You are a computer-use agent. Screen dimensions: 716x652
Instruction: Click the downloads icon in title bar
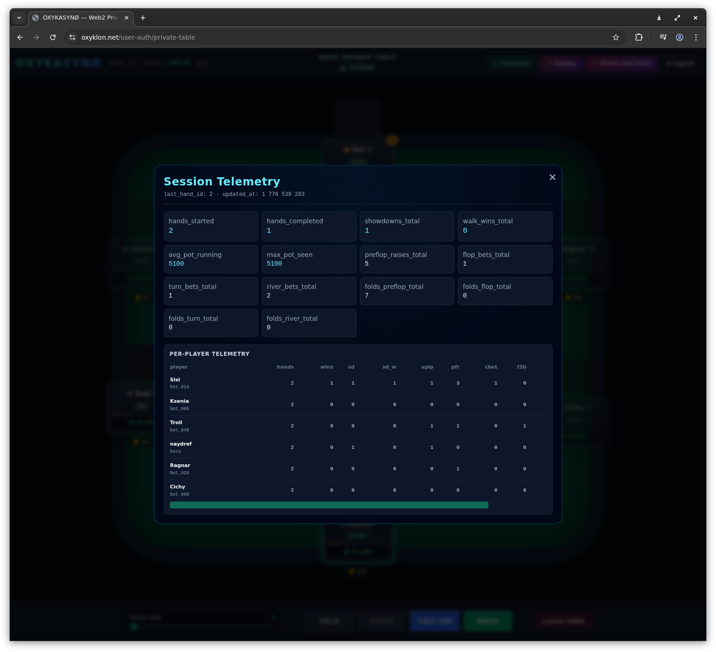point(659,18)
